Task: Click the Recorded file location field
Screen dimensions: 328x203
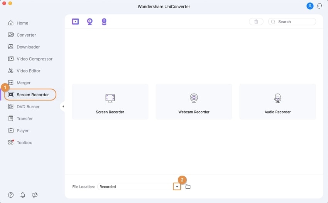Action: pos(135,186)
